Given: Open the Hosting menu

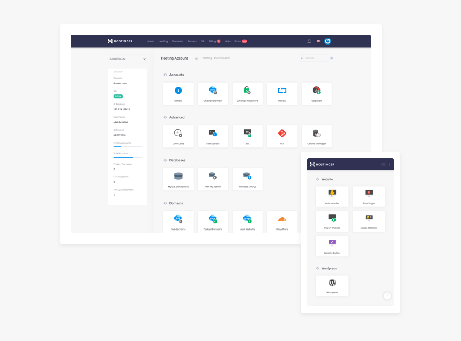Looking at the screenshot, I should point(163,41).
